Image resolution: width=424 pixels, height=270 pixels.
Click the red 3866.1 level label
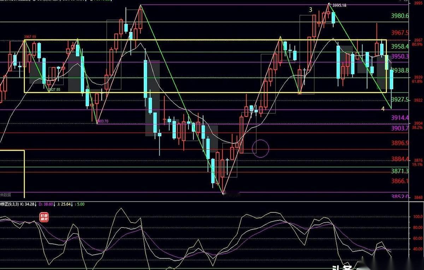tap(400, 181)
